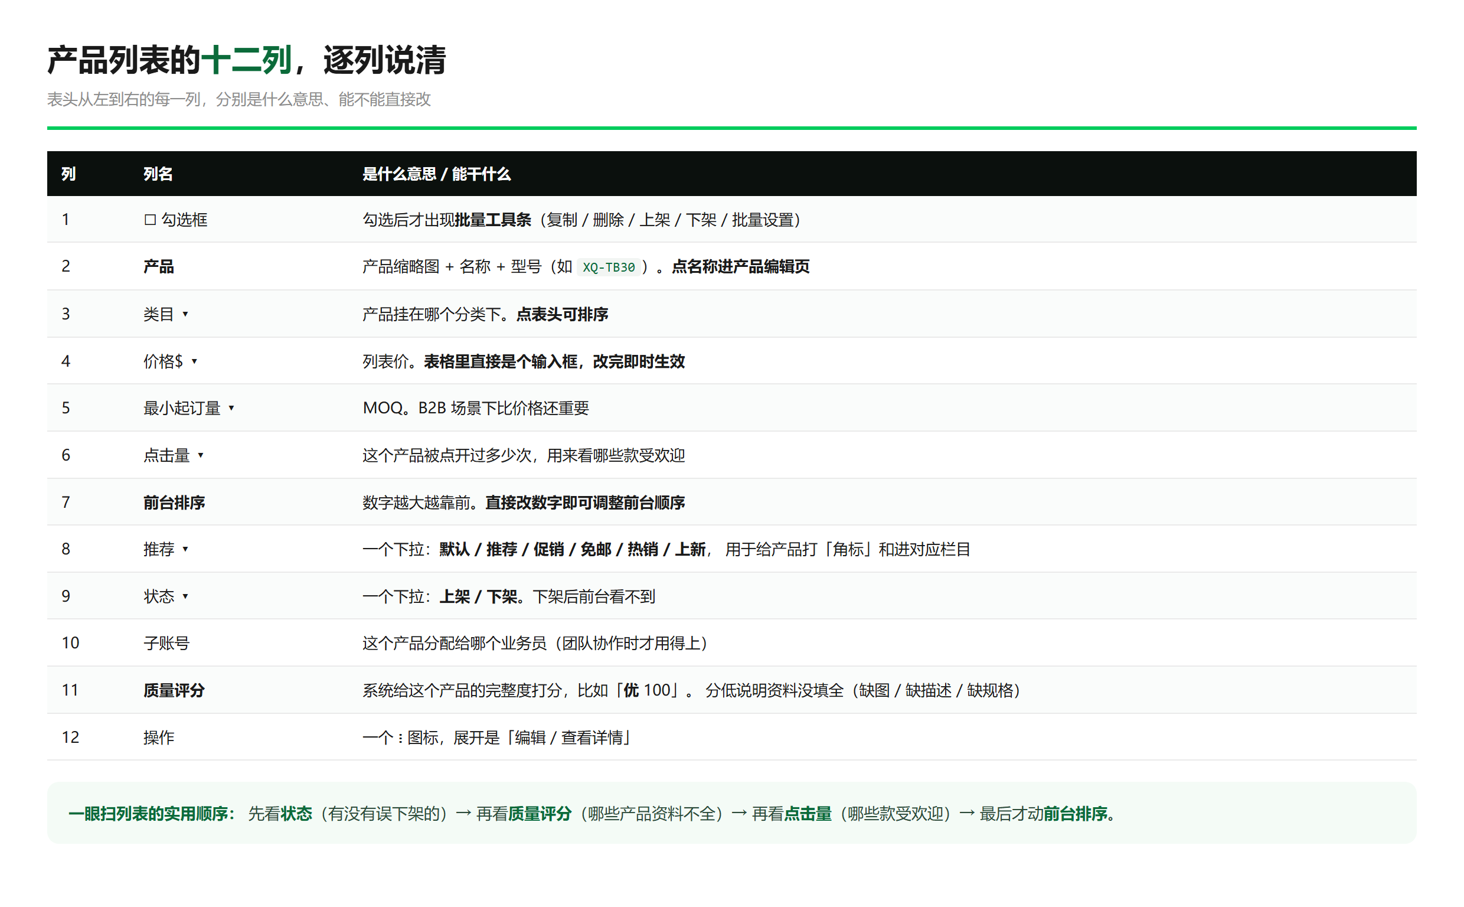Click the green label 一眼扫列表的实用顺序
1464x907 pixels.
148,814
